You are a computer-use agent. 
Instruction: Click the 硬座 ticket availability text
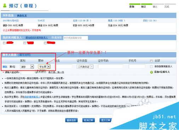pyautogui.click(x=48, y=25)
